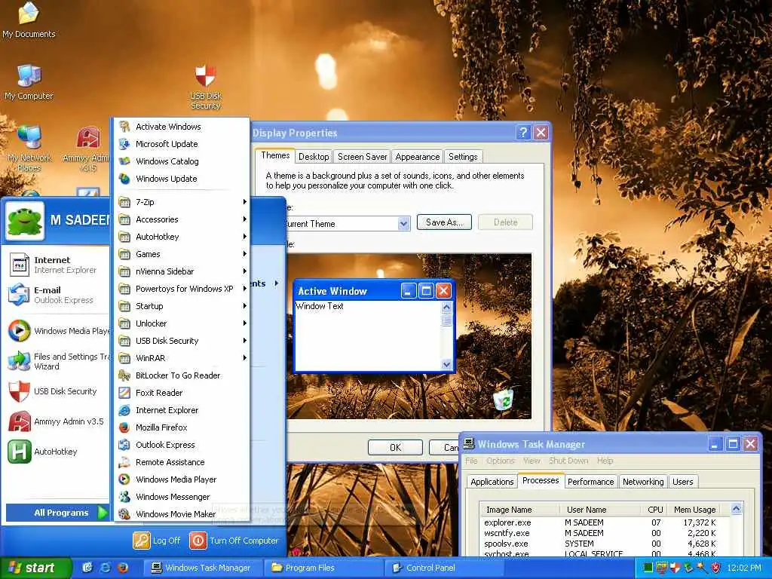
Task: Expand AutoHotkey program folder
Action: (x=181, y=236)
